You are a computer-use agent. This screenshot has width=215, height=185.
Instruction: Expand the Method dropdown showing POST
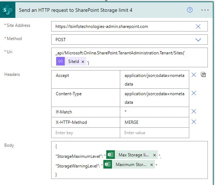(198, 40)
